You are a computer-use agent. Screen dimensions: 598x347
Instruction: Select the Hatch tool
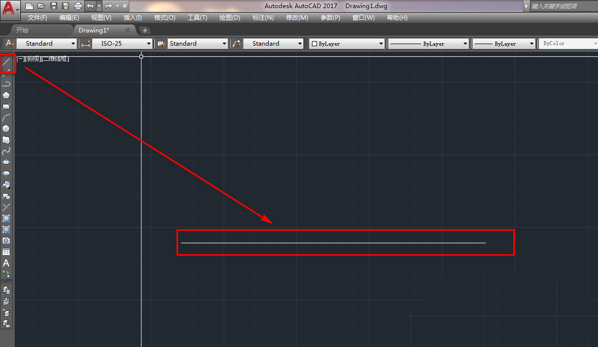pyautogui.click(x=6, y=218)
